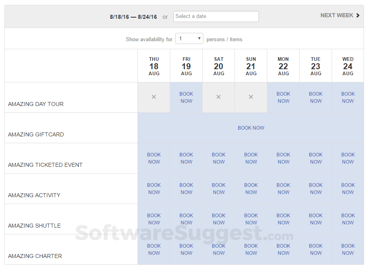This screenshot has height=272, width=368.
Task: Book Amazing Day Tour on Monday 22
Action: 283,98
